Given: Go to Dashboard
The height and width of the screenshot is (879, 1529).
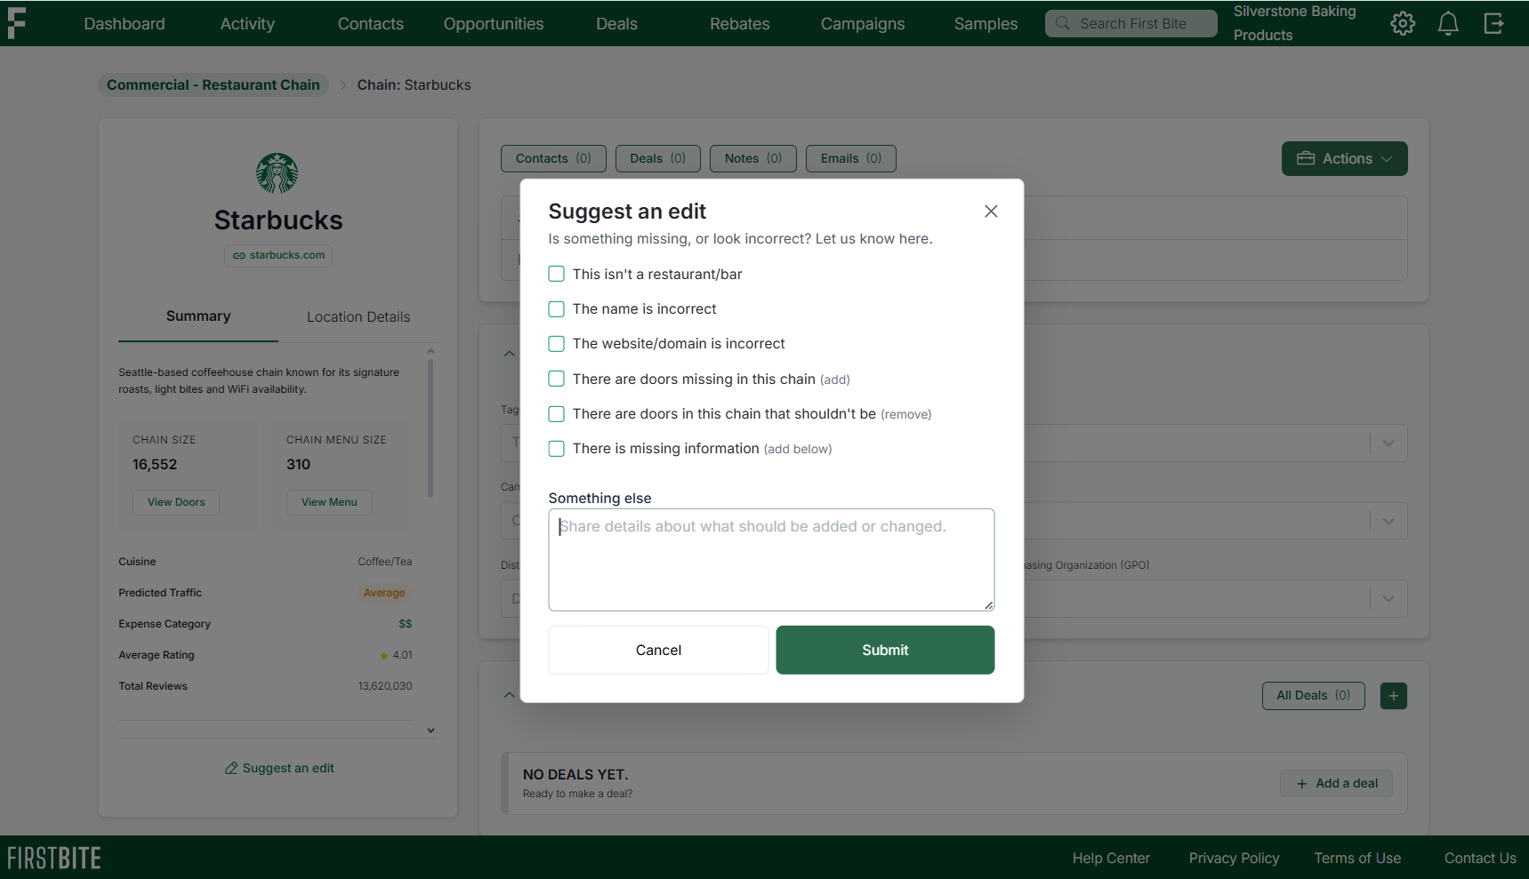Looking at the screenshot, I should [125, 24].
